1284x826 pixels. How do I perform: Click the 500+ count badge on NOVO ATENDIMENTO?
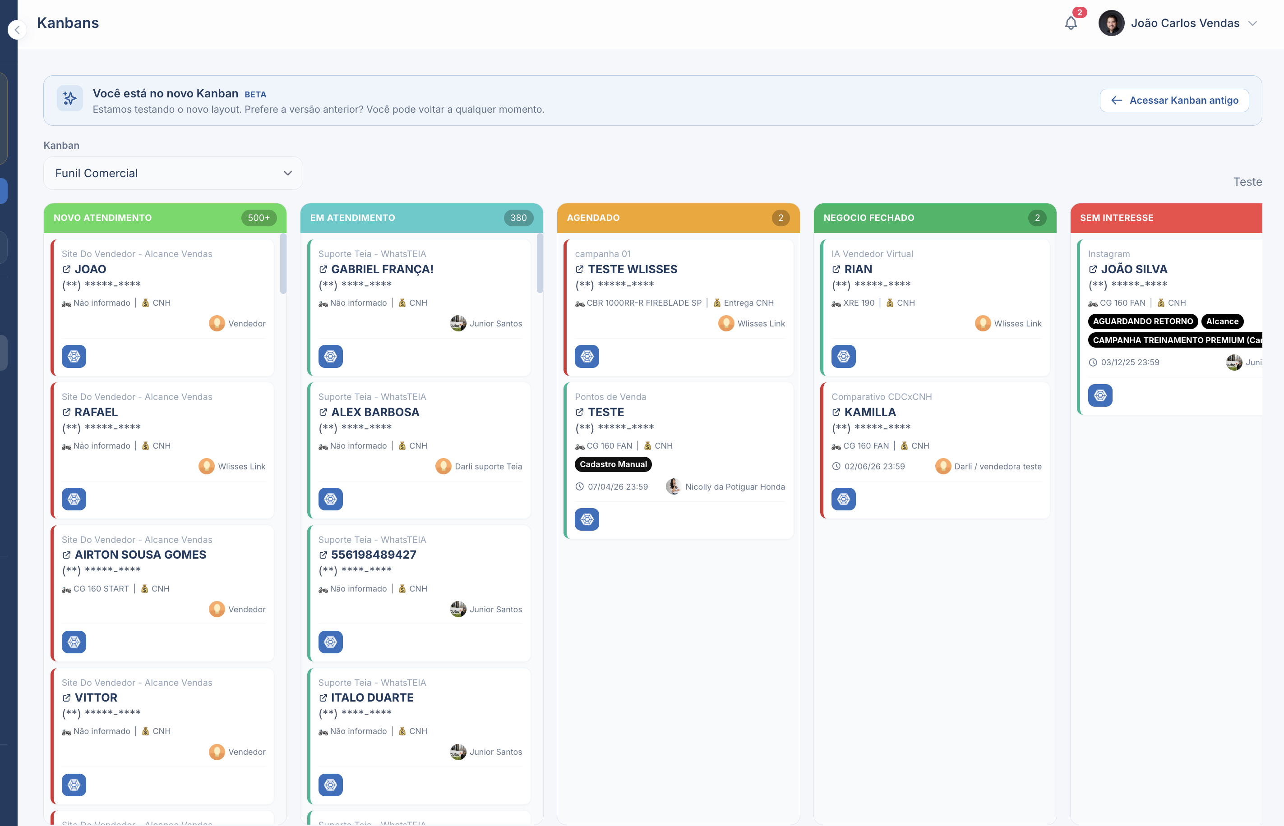(x=259, y=218)
